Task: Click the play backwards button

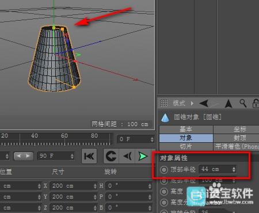Action: pyautogui.click(x=127, y=156)
